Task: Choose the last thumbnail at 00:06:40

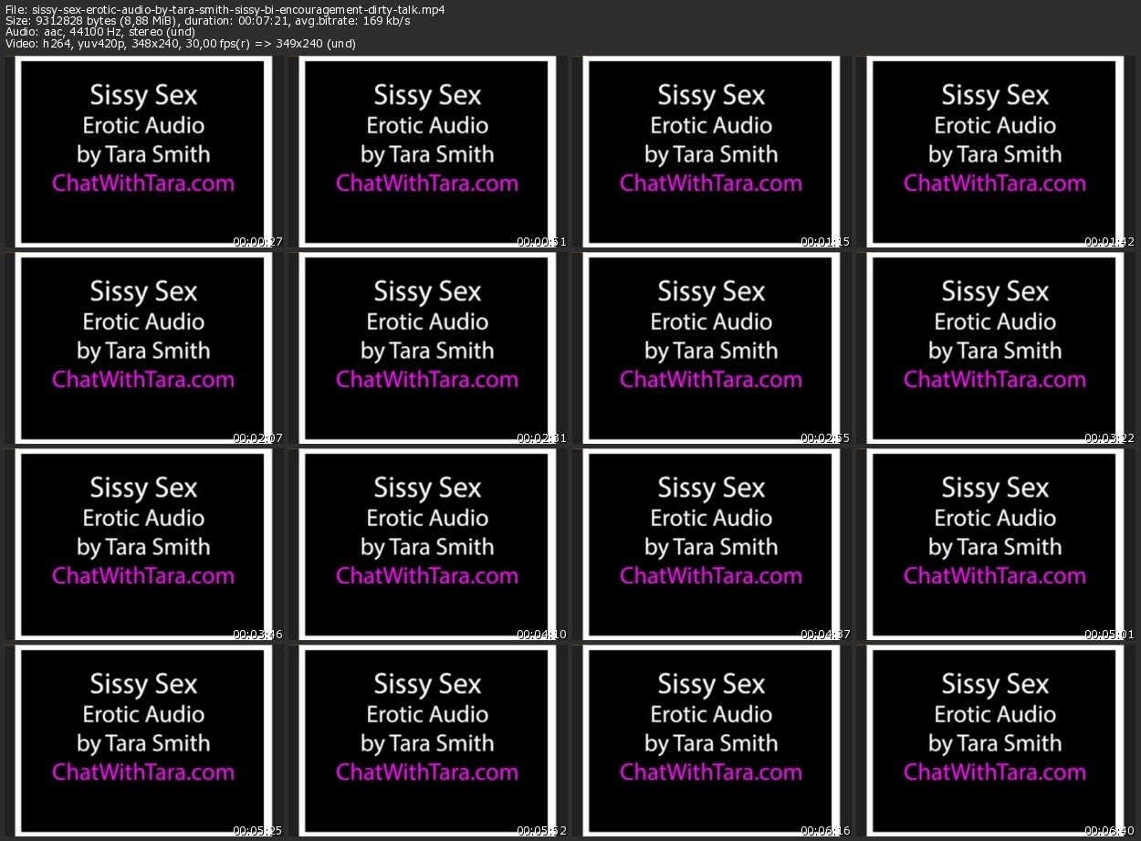Action: pos(995,741)
